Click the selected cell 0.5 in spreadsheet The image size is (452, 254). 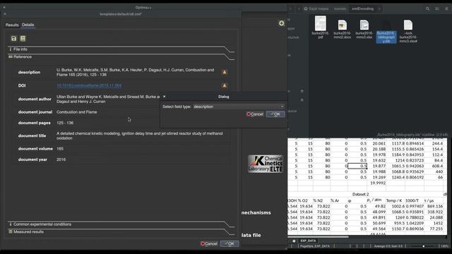(357, 167)
